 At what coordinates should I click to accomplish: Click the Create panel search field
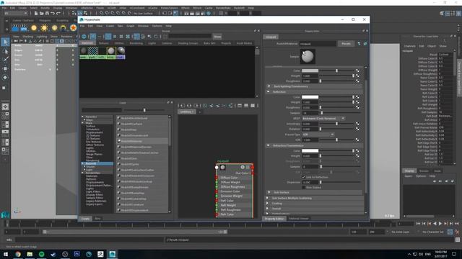102,110
